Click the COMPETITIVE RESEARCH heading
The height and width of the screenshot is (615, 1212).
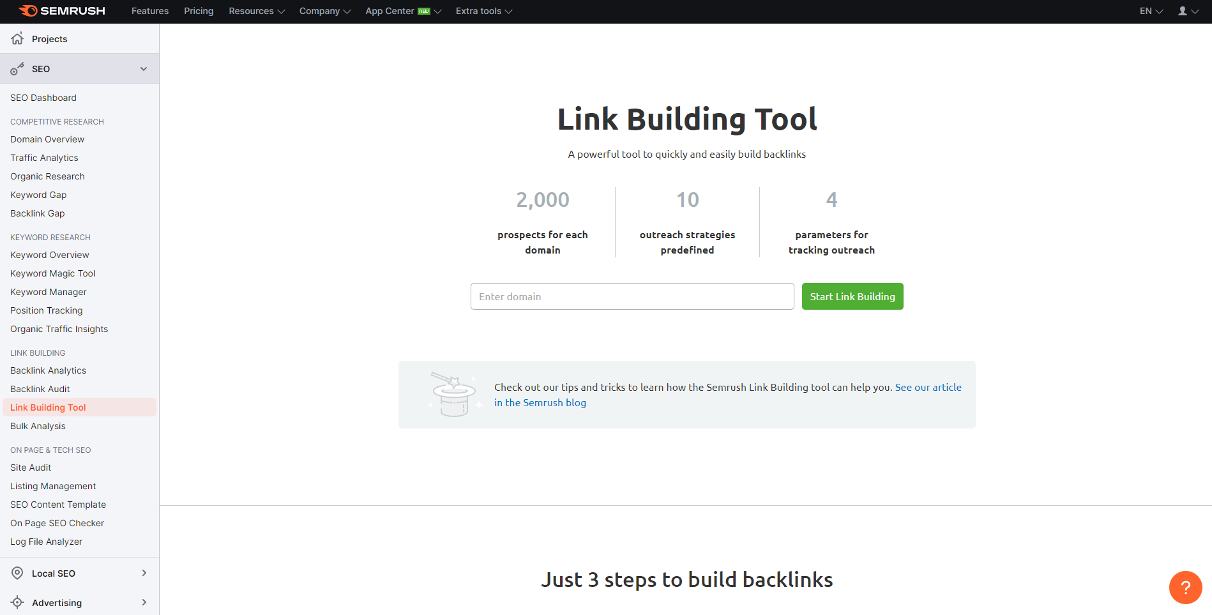[x=57, y=121]
